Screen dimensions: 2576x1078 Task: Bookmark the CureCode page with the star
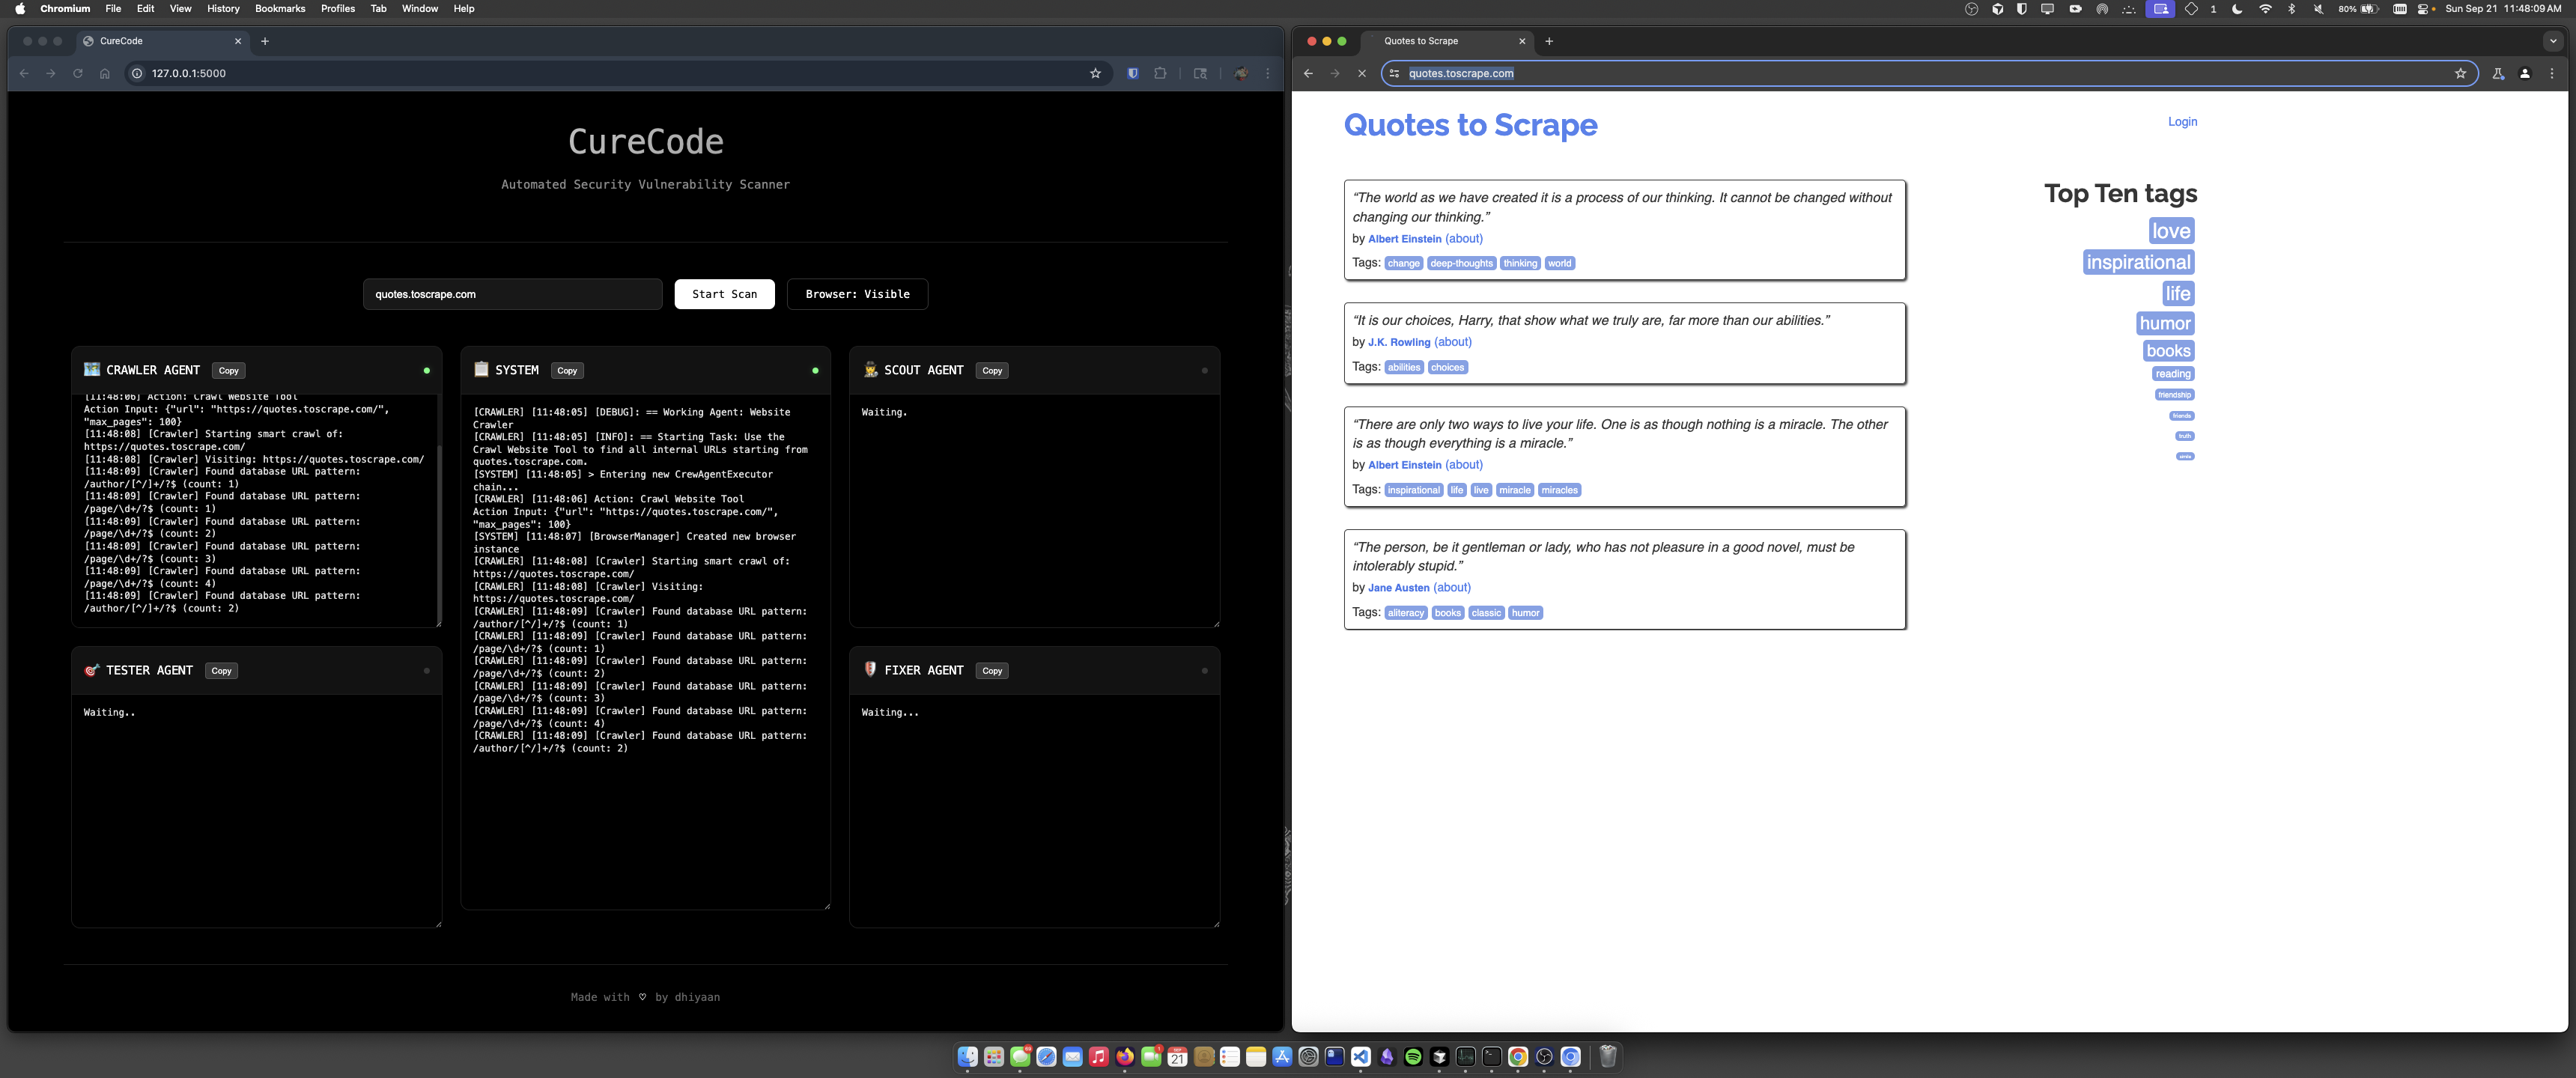tap(1095, 73)
